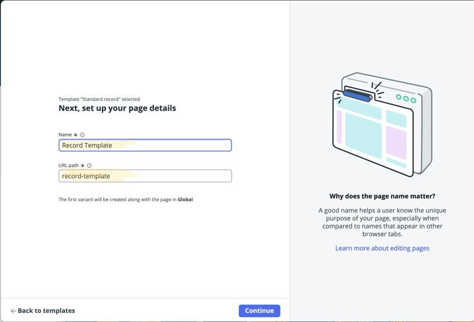Viewport: 474px width, 322px height.
Task: Click the required asterisk beside Name
Action: pyautogui.click(x=76, y=135)
